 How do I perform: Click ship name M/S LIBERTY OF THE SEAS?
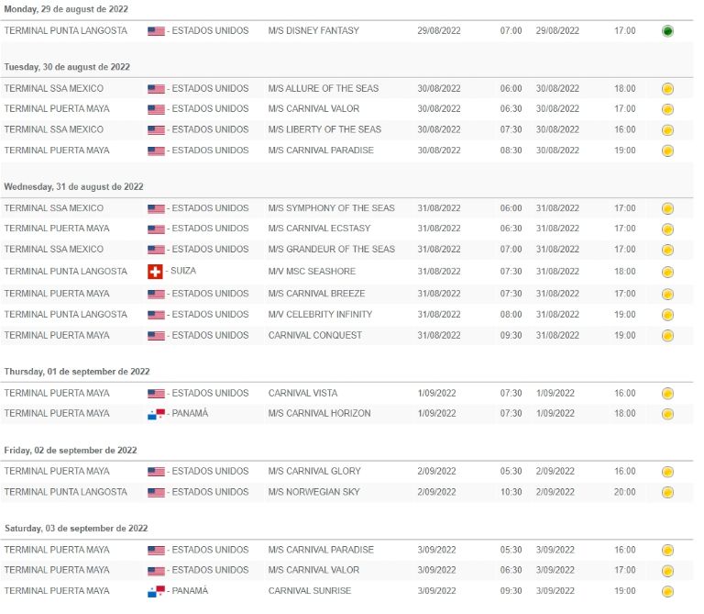pos(324,129)
